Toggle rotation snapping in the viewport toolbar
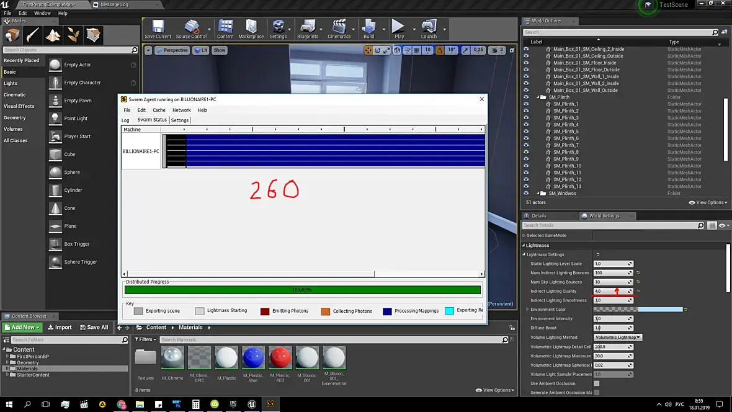This screenshot has width=732, height=412. pos(440,50)
